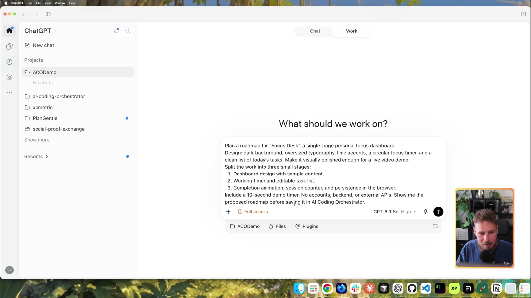
Task: Expand the ChatGPT workspace dropdown
Action: pyautogui.click(x=41, y=31)
